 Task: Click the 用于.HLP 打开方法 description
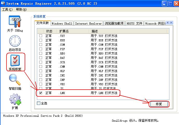coord(104,71)
